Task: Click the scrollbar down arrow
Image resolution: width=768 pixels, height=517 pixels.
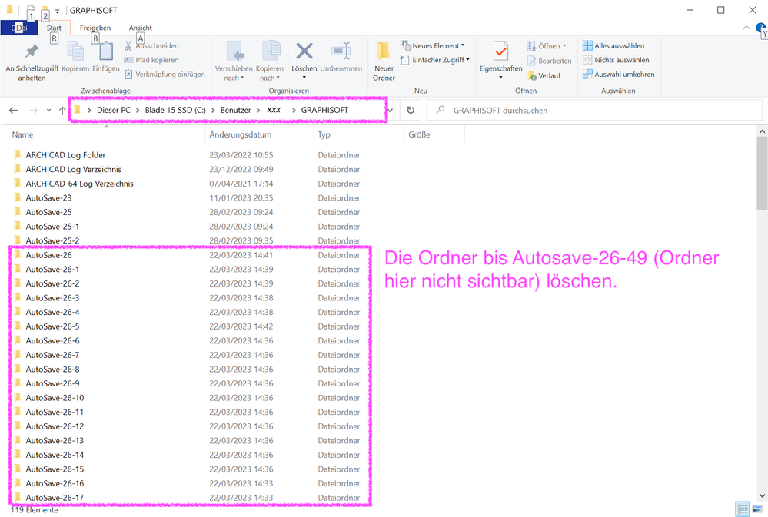Action: coord(762,495)
